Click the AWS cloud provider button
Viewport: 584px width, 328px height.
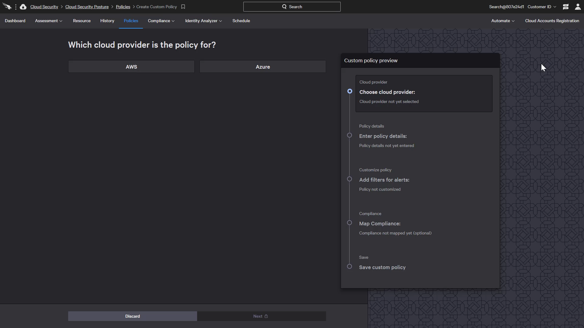131,67
